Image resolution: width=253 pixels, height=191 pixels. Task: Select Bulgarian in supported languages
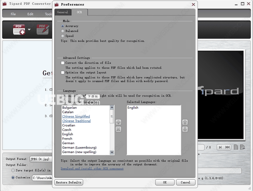[70, 108]
